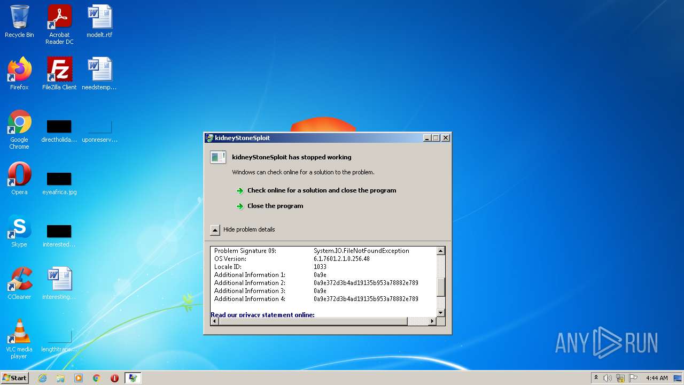Screen dimensions: 684x385
Task: Select the Locale ID value 1033
Action: (x=320, y=267)
